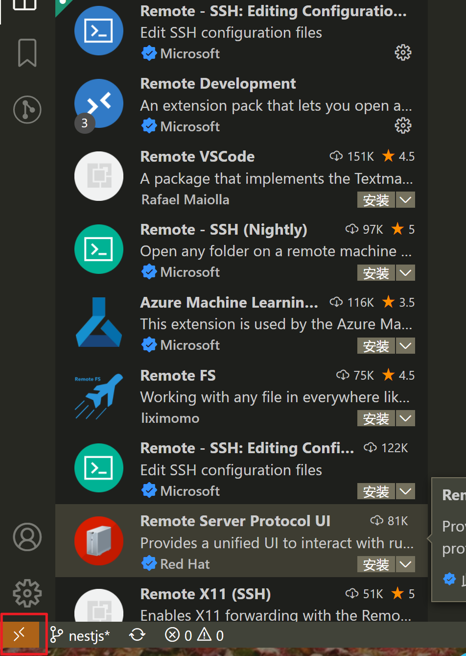Select the Remote - SSH (Nightly) title
466x656 pixels.
point(224,230)
